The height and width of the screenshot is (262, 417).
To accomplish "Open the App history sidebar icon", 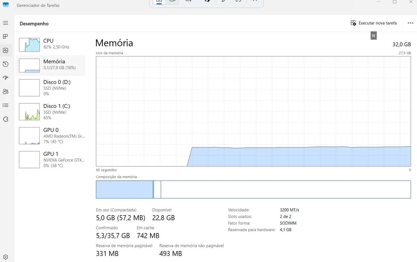I will pos(5,64).
